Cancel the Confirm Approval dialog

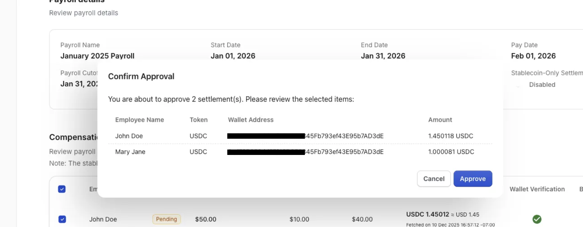pos(434,179)
